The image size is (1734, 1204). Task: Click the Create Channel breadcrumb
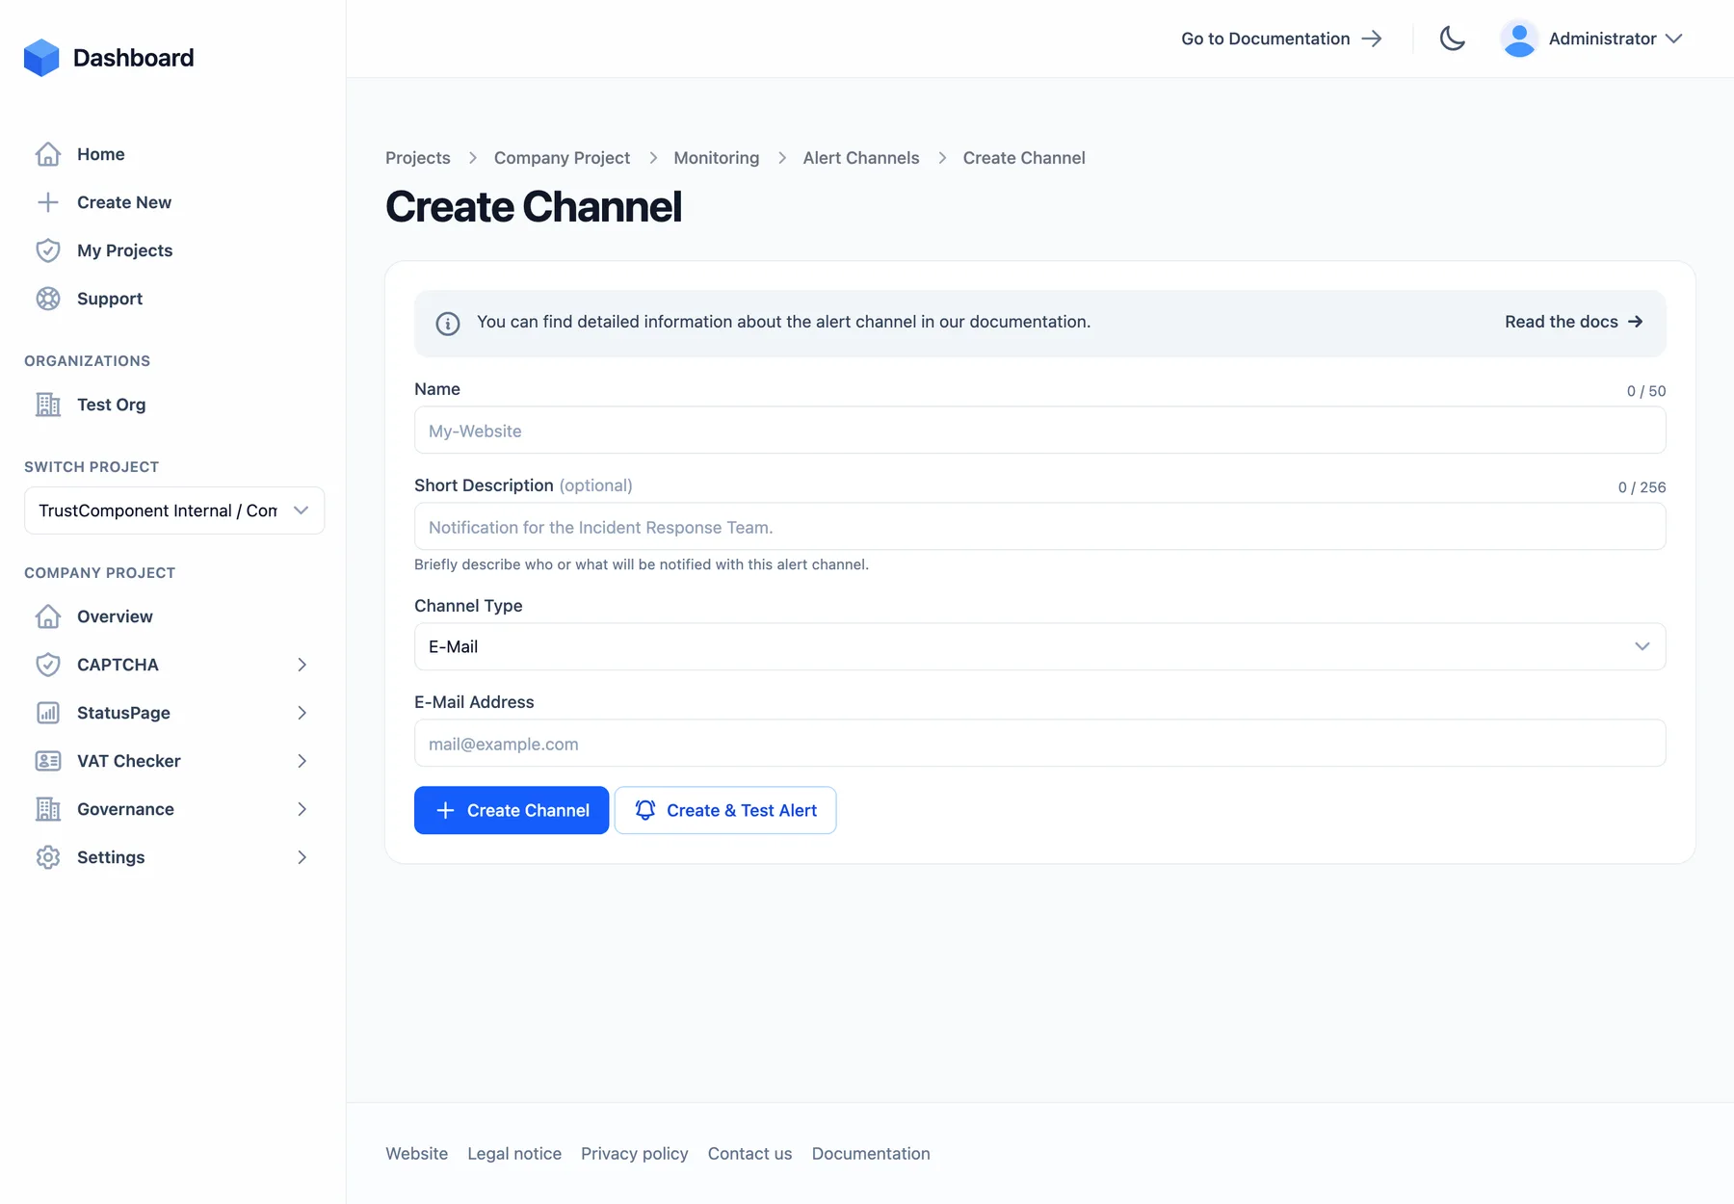click(1024, 158)
